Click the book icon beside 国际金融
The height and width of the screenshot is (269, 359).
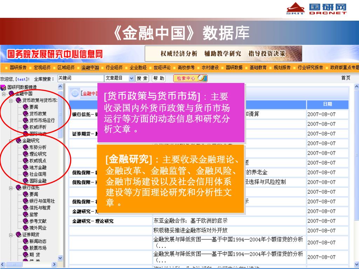tap(26, 181)
